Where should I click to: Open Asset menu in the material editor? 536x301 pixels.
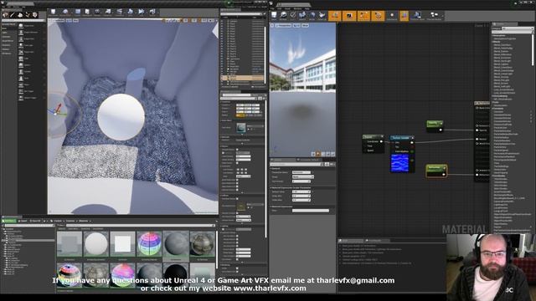(287, 8)
